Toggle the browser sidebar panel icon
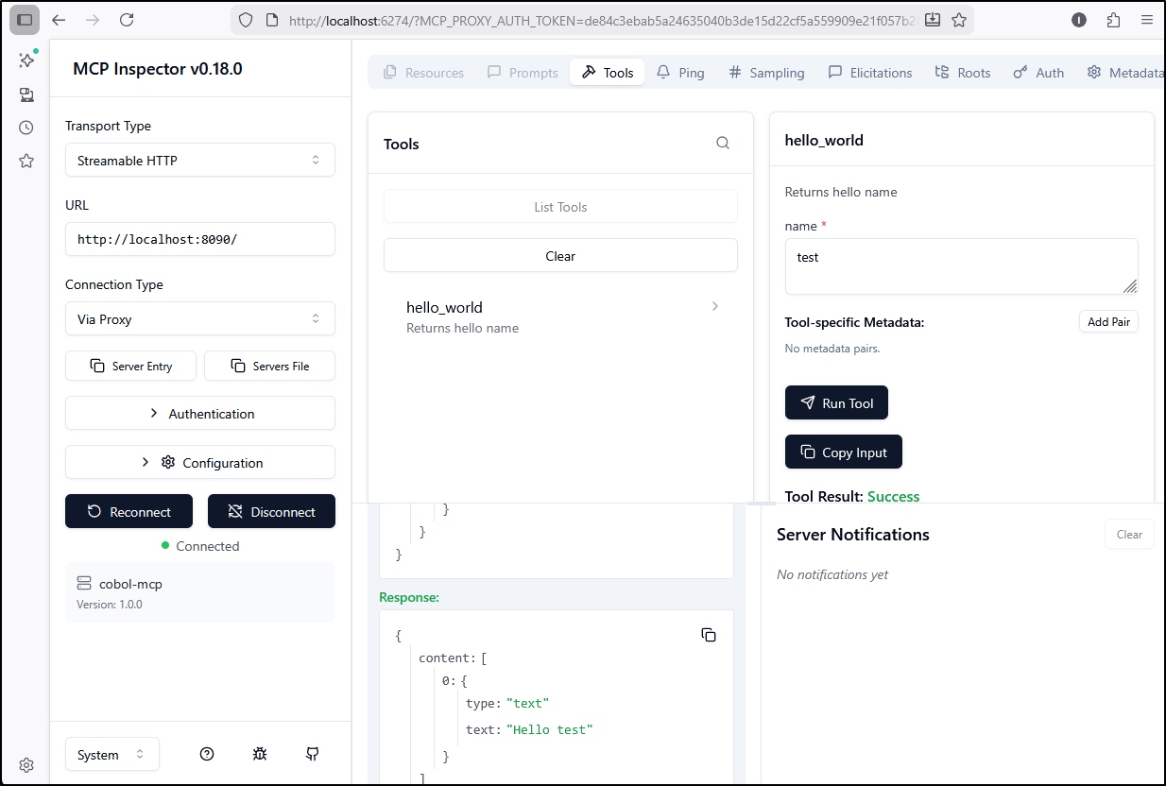The image size is (1166, 786). coord(26,20)
